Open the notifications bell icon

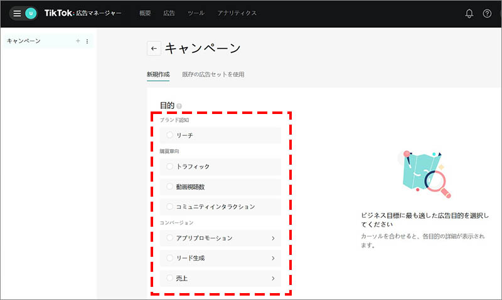(x=469, y=13)
